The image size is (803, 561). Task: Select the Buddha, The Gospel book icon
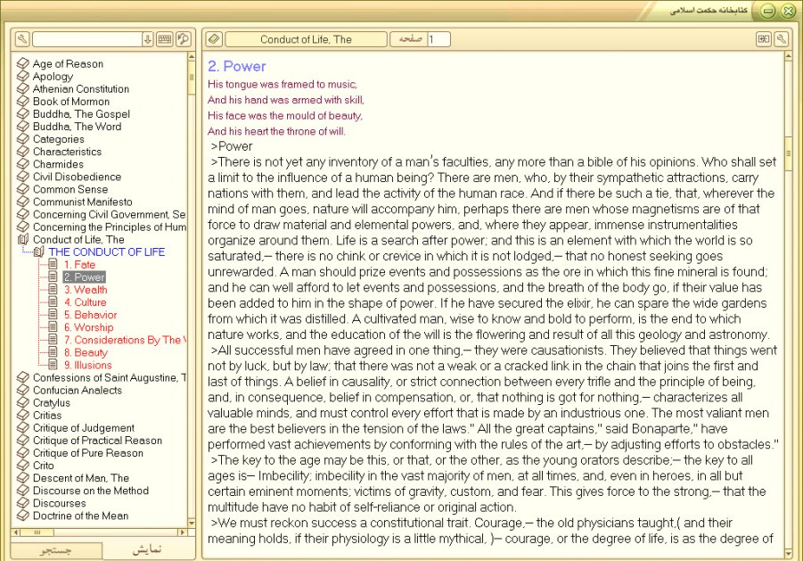pyautogui.click(x=22, y=114)
